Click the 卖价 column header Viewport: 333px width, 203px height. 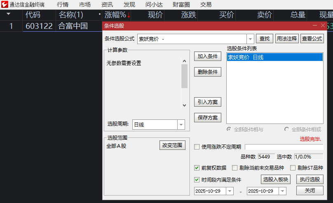point(265,15)
